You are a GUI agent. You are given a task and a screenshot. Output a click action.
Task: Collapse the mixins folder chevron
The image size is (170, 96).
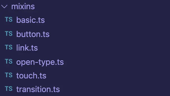[4, 7]
